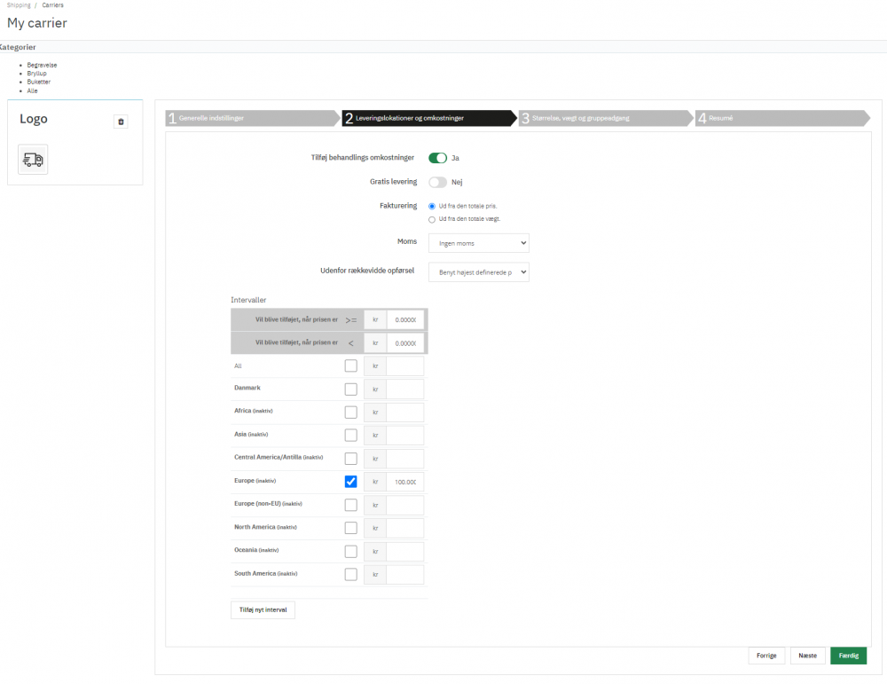Check the Oceania zone checkbox
The image size is (887, 684).
click(350, 552)
